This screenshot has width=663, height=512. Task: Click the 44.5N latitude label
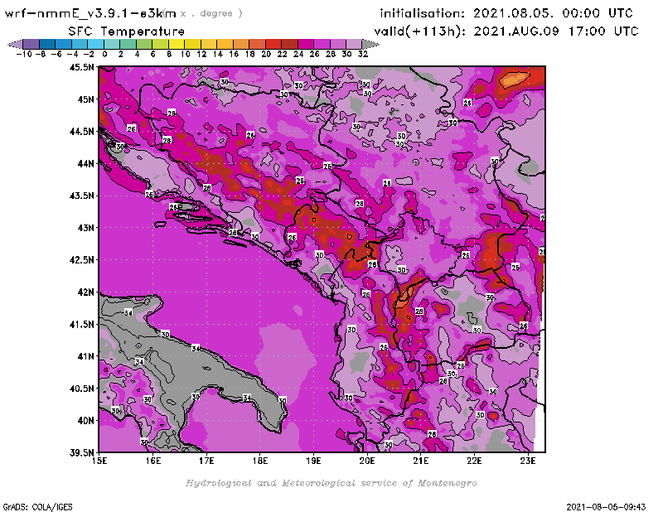point(81,132)
